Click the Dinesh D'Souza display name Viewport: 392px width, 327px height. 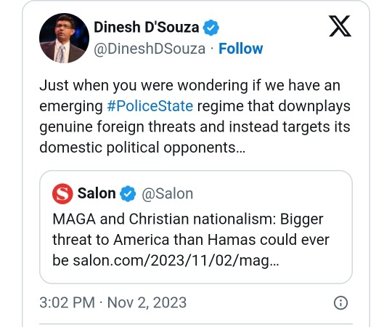[x=146, y=27]
